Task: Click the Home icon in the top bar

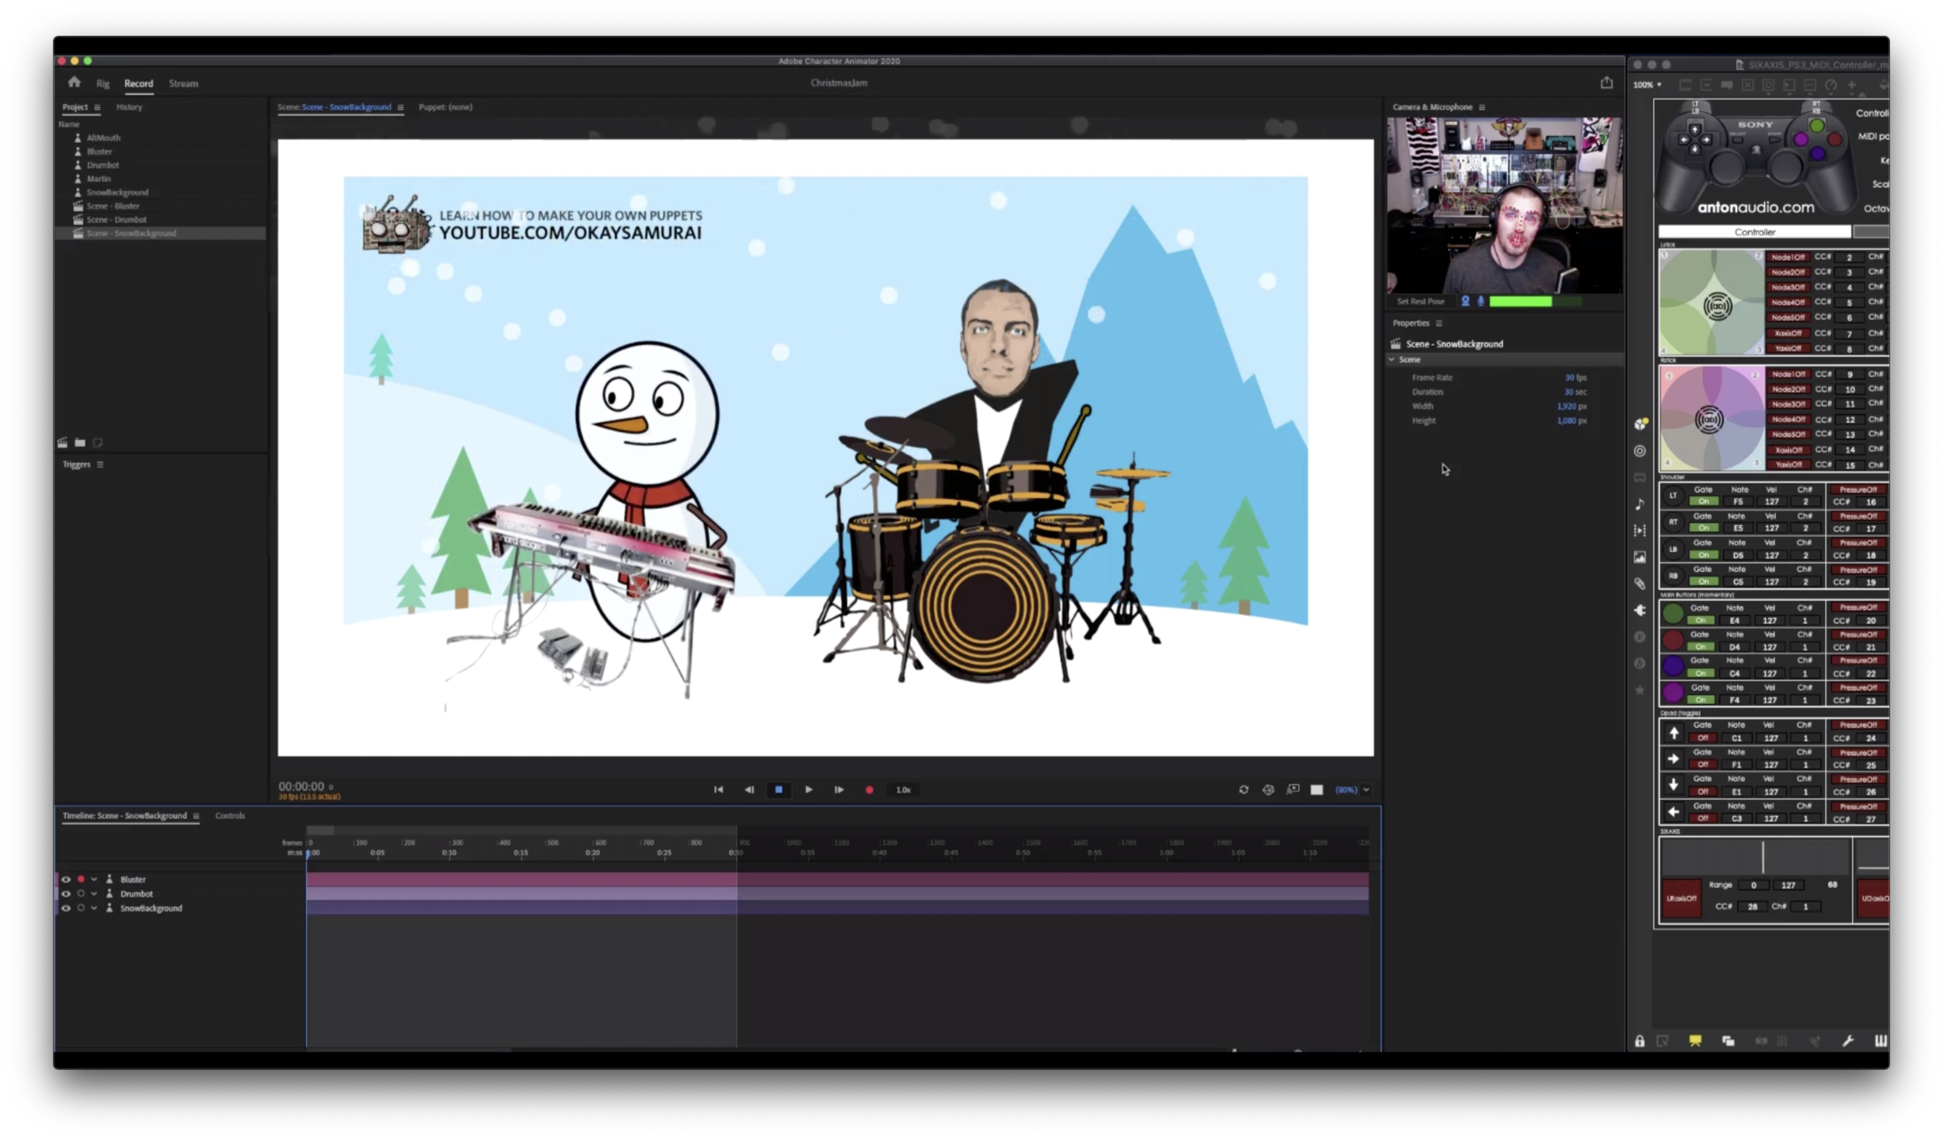Action: [74, 82]
